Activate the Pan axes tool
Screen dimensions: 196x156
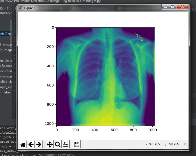(x=50, y=145)
